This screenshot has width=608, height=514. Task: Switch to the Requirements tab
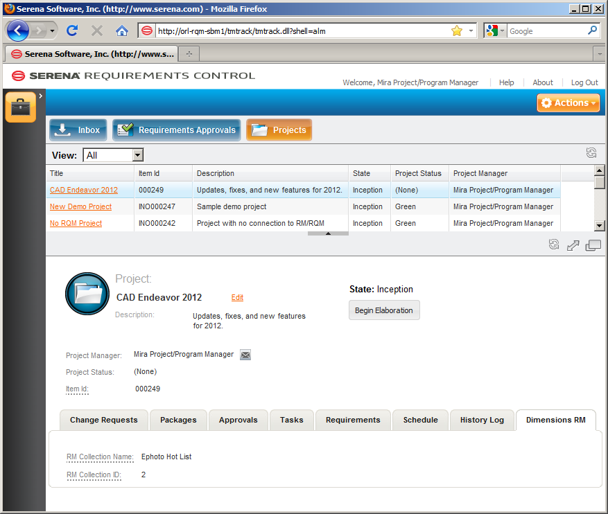tap(354, 420)
